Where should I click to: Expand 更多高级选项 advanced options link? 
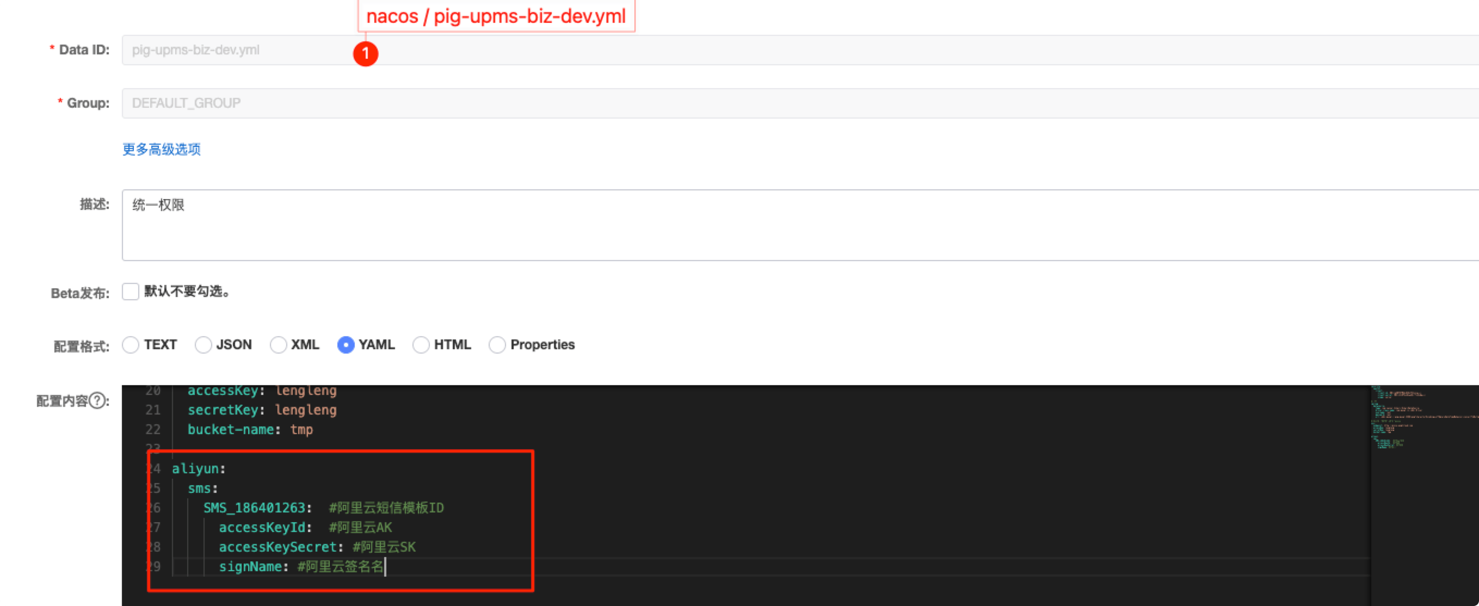161,150
